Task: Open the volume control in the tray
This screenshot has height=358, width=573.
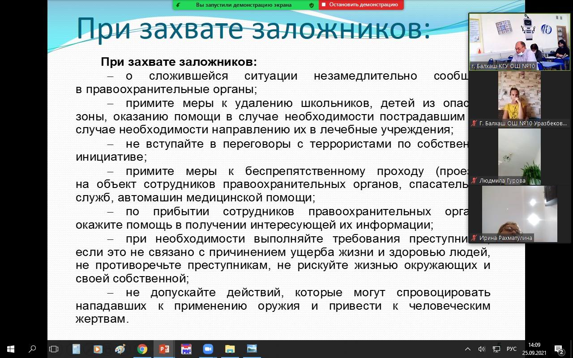Action: [482, 349]
